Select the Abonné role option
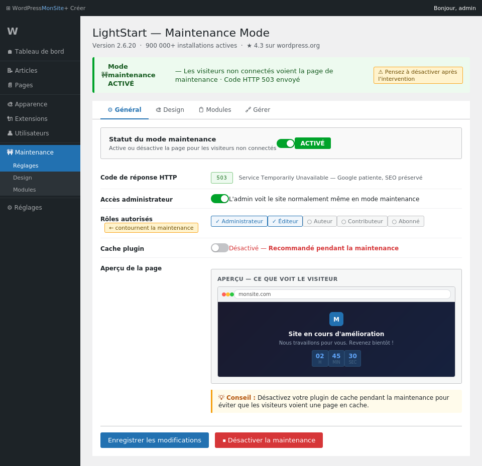Viewport: 482px width, 466px height. tap(406, 221)
